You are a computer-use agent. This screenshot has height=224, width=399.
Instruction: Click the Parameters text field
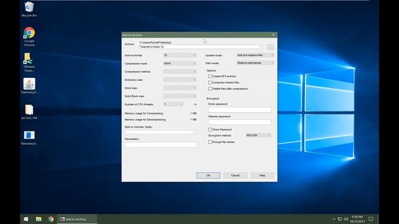(x=160, y=145)
